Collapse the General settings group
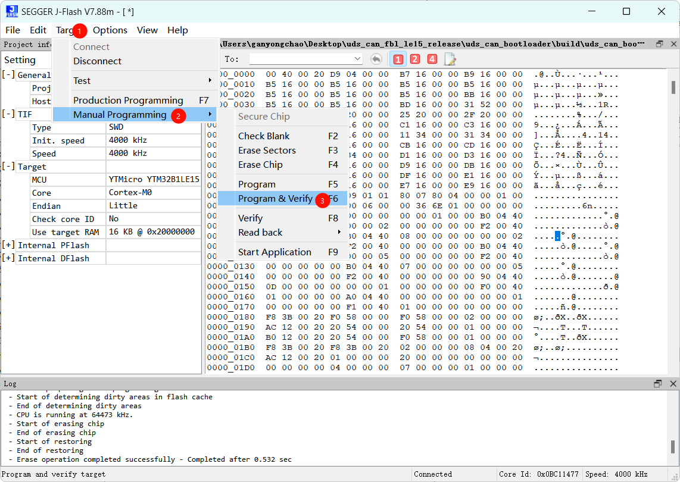This screenshot has height=482, width=680. point(8,74)
